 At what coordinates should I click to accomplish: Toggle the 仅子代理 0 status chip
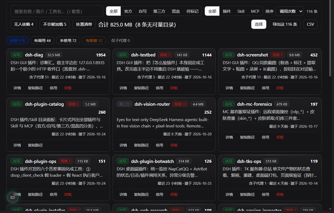click(120, 41)
